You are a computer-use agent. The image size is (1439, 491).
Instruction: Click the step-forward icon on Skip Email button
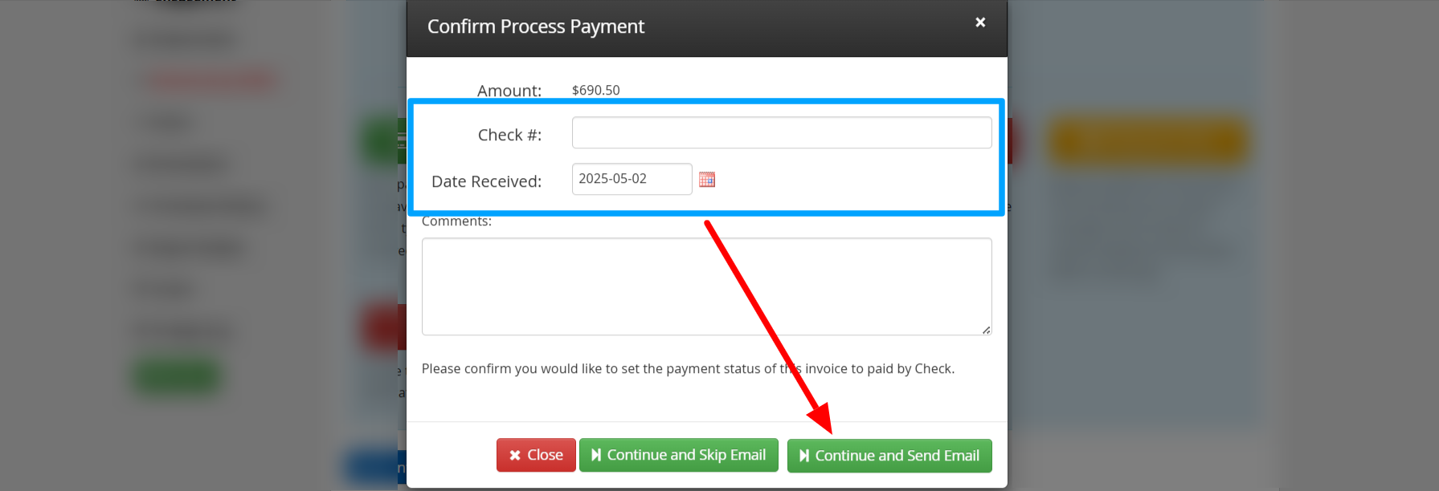596,455
